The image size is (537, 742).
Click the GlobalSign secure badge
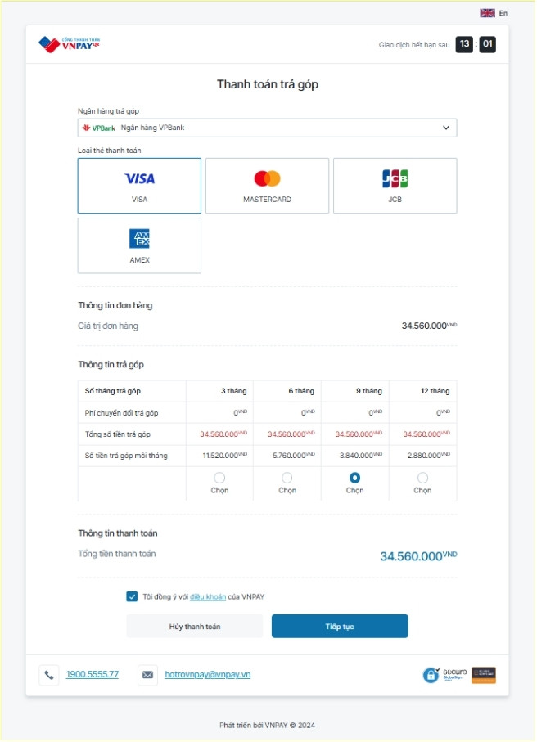[x=444, y=675]
